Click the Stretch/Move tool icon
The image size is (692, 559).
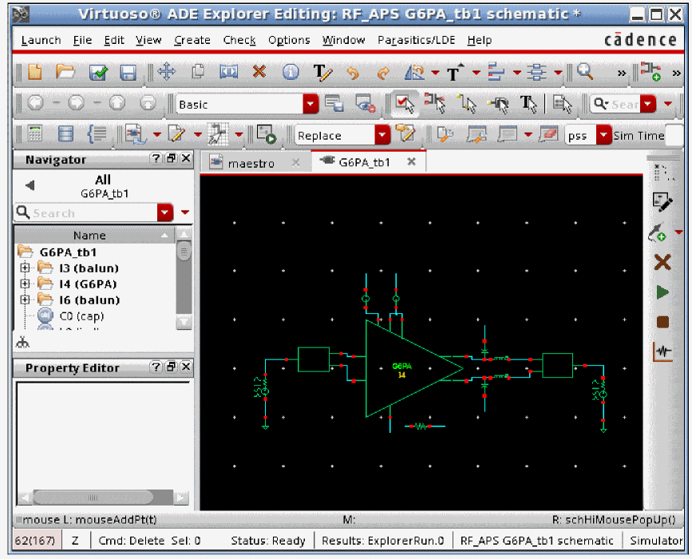[166, 73]
